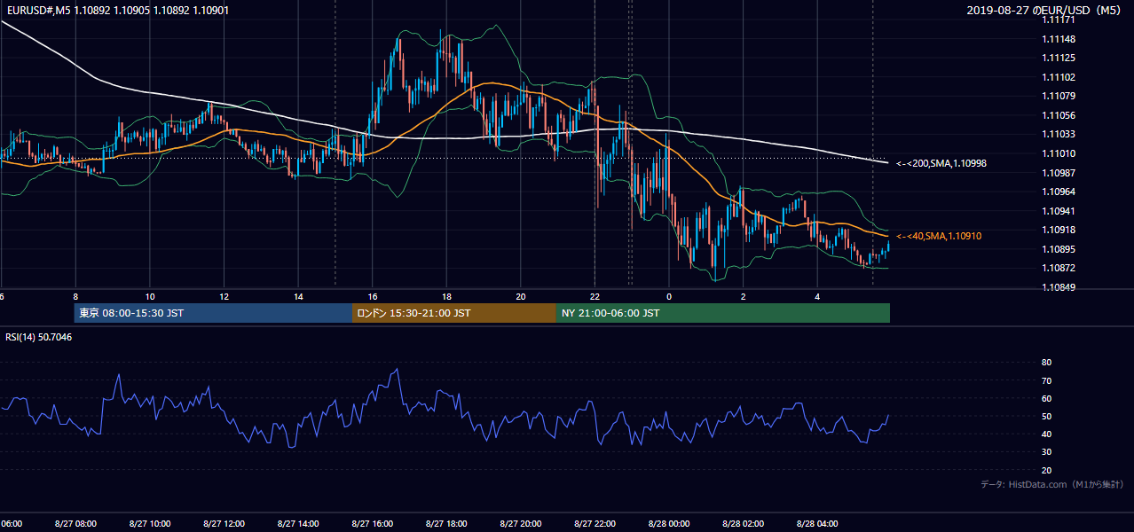Screen dimensions: 1134x532
Task: Click price axis label 1.10872
Action: (x=1059, y=268)
